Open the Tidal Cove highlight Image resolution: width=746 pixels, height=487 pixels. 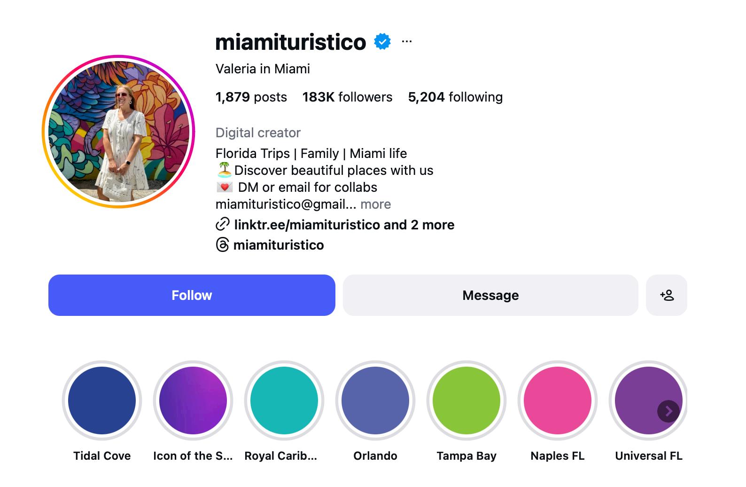tap(102, 401)
